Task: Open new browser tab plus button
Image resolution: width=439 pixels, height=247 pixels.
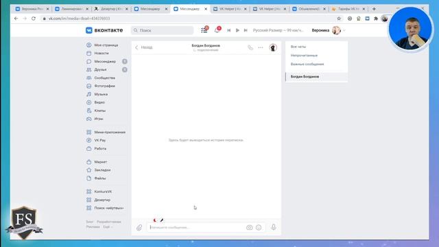Action: point(374,9)
